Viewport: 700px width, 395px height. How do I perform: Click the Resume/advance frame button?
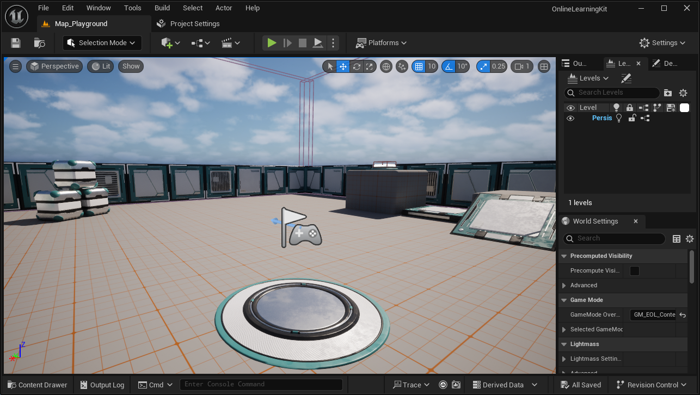(x=287, y=43)
